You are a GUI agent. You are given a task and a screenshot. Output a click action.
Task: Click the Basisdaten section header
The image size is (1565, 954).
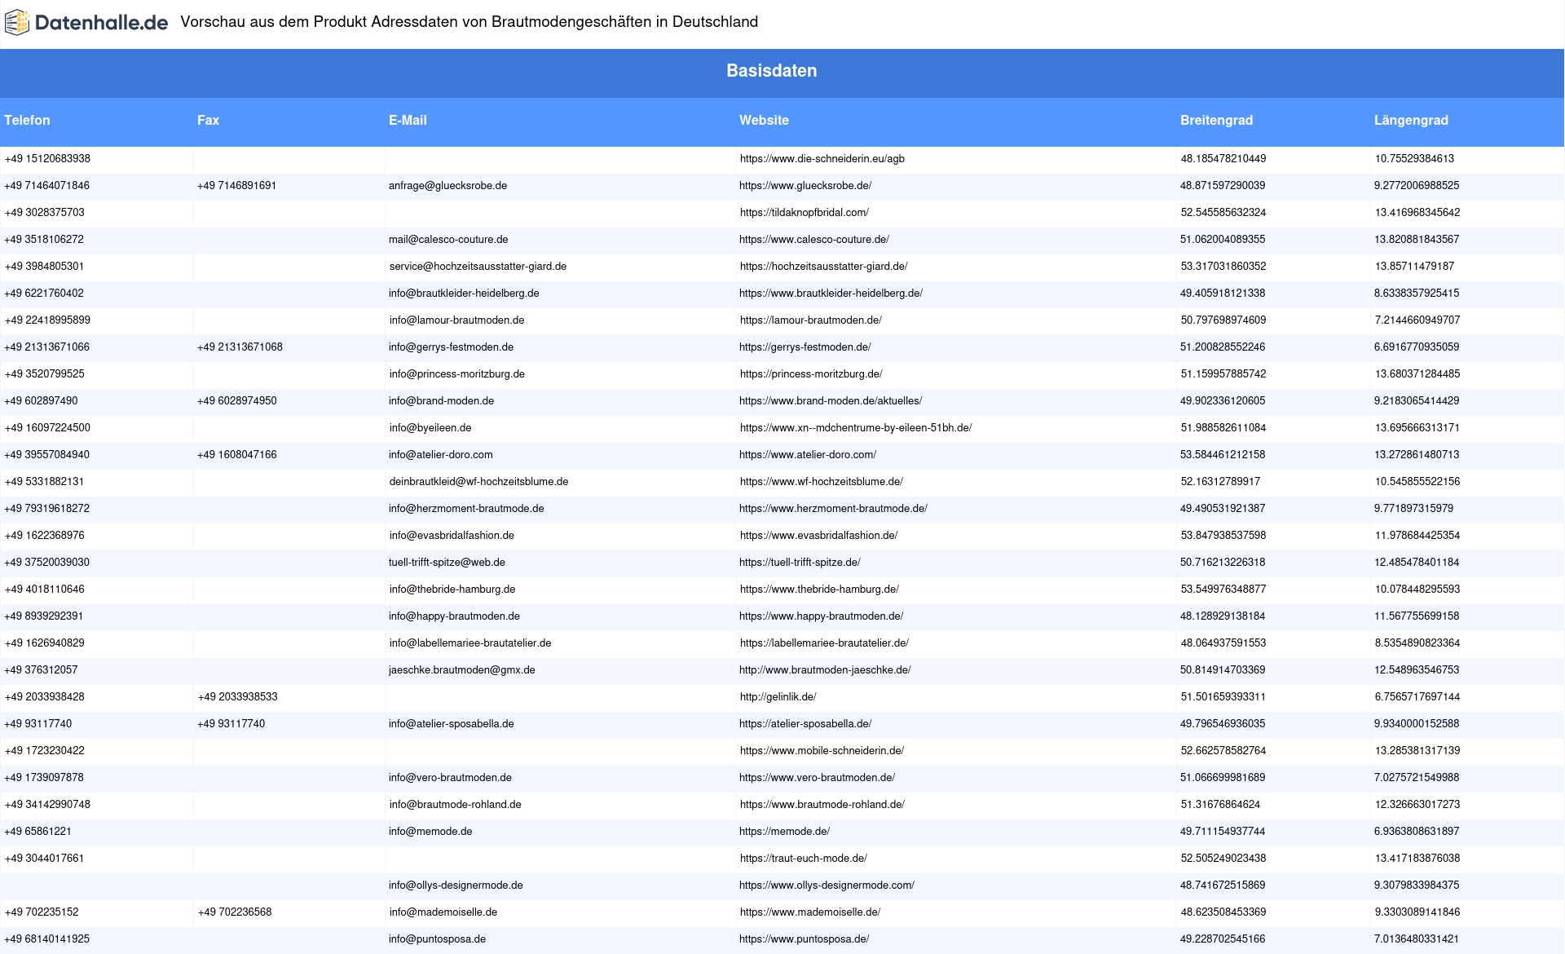tap(772, 71)
